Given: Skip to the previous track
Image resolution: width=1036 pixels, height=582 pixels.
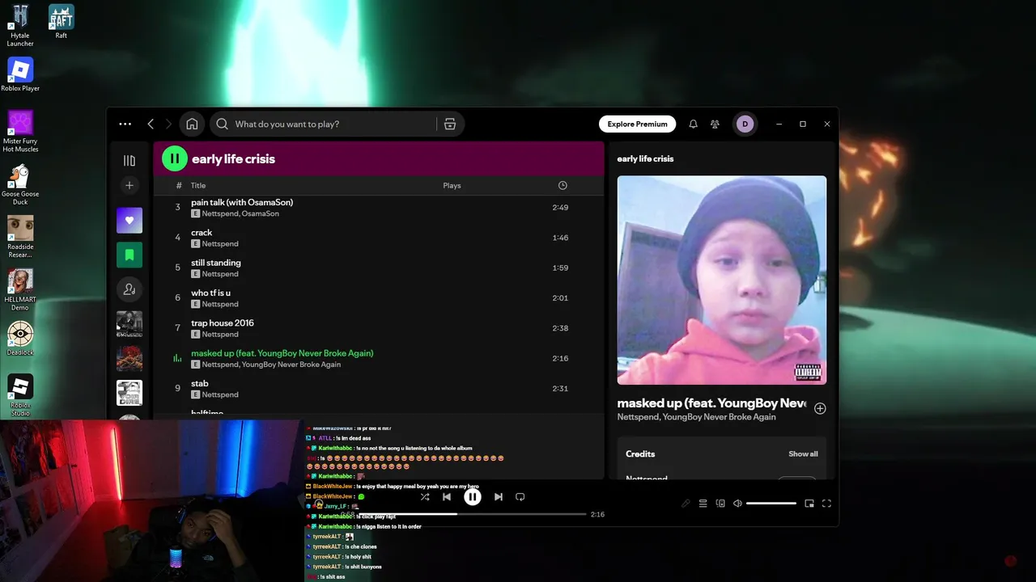Looking at the screenshot, I should point(447,497).
